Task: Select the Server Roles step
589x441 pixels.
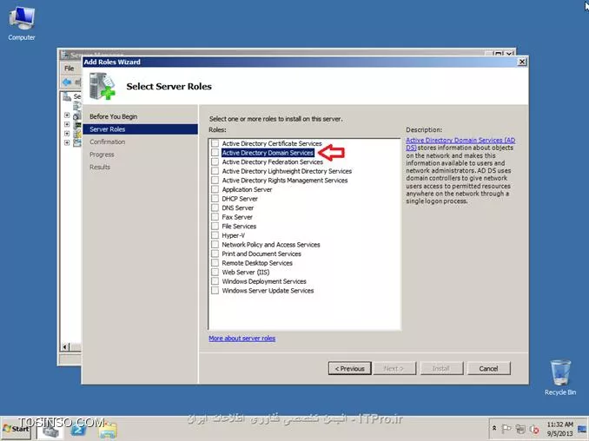Action: 140,129
